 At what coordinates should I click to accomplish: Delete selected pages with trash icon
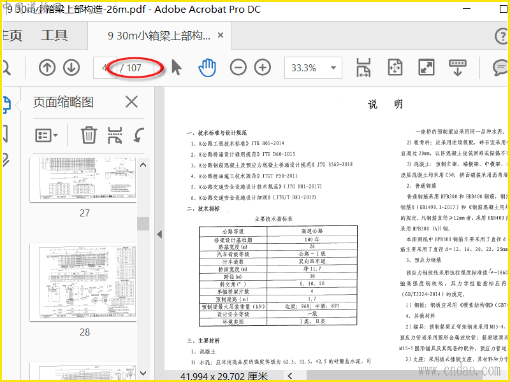pyautogui.click(x=89, y=135)
